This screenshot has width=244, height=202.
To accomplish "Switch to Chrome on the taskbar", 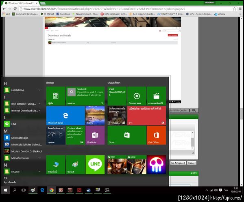I will [x=52, y=190].
